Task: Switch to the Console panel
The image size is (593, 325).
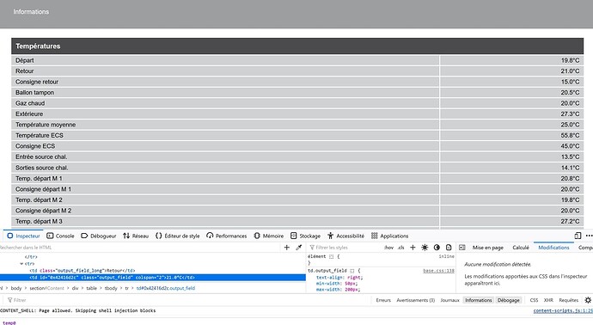Action: coord(60,236)
